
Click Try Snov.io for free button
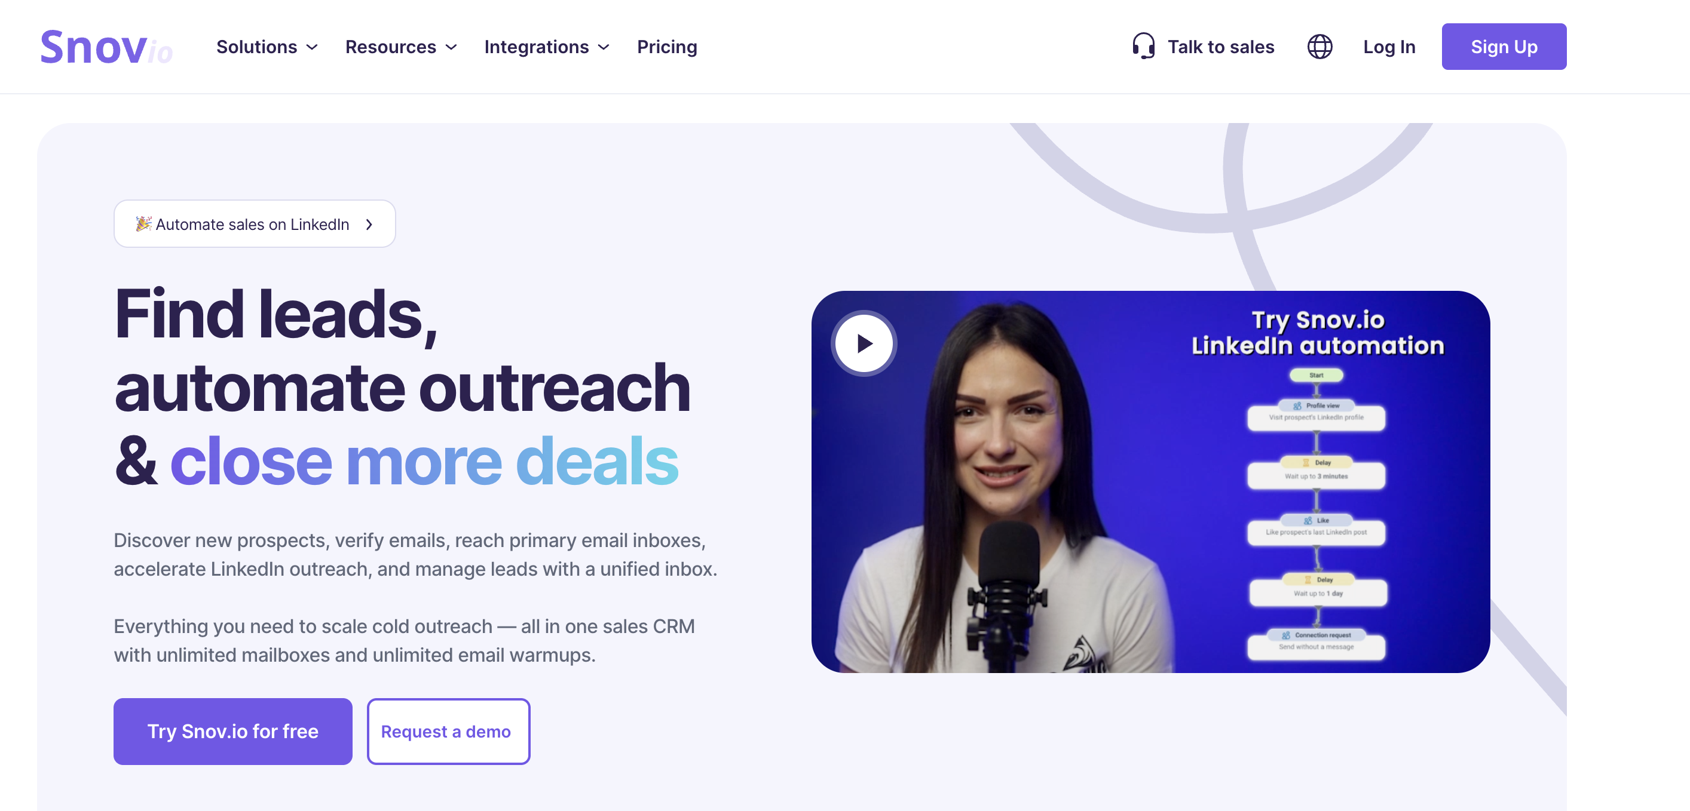pyautogui.click(x=233, y=731)
